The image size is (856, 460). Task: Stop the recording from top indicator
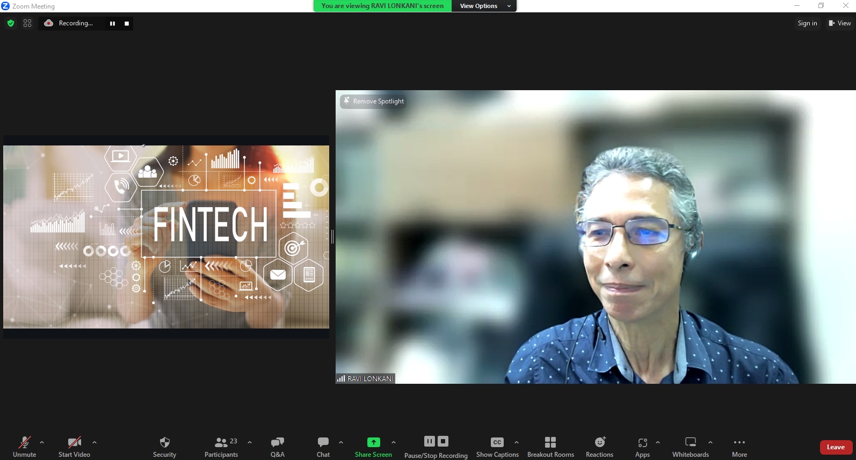tap(127, 23)
